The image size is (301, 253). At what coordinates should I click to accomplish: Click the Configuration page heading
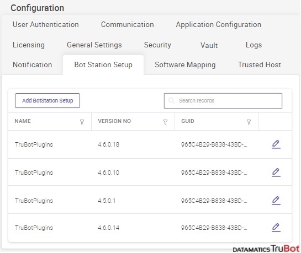coord(37,8)
